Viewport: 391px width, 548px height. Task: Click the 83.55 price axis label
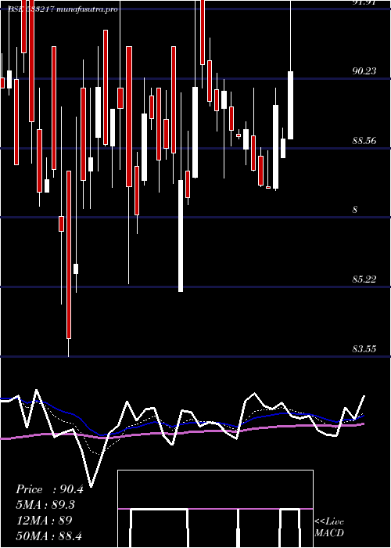tap(364, 349)
